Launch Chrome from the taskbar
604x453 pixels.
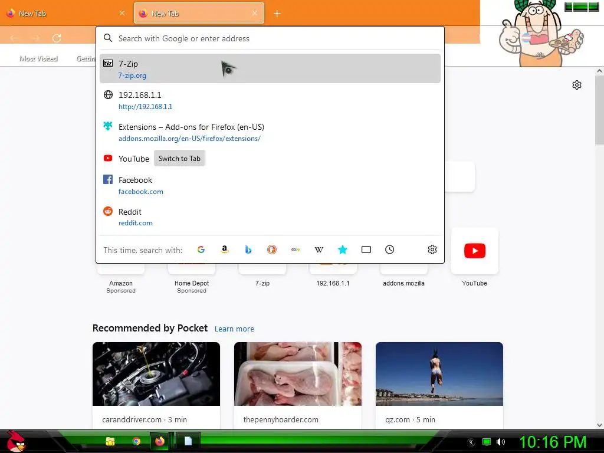136,441
